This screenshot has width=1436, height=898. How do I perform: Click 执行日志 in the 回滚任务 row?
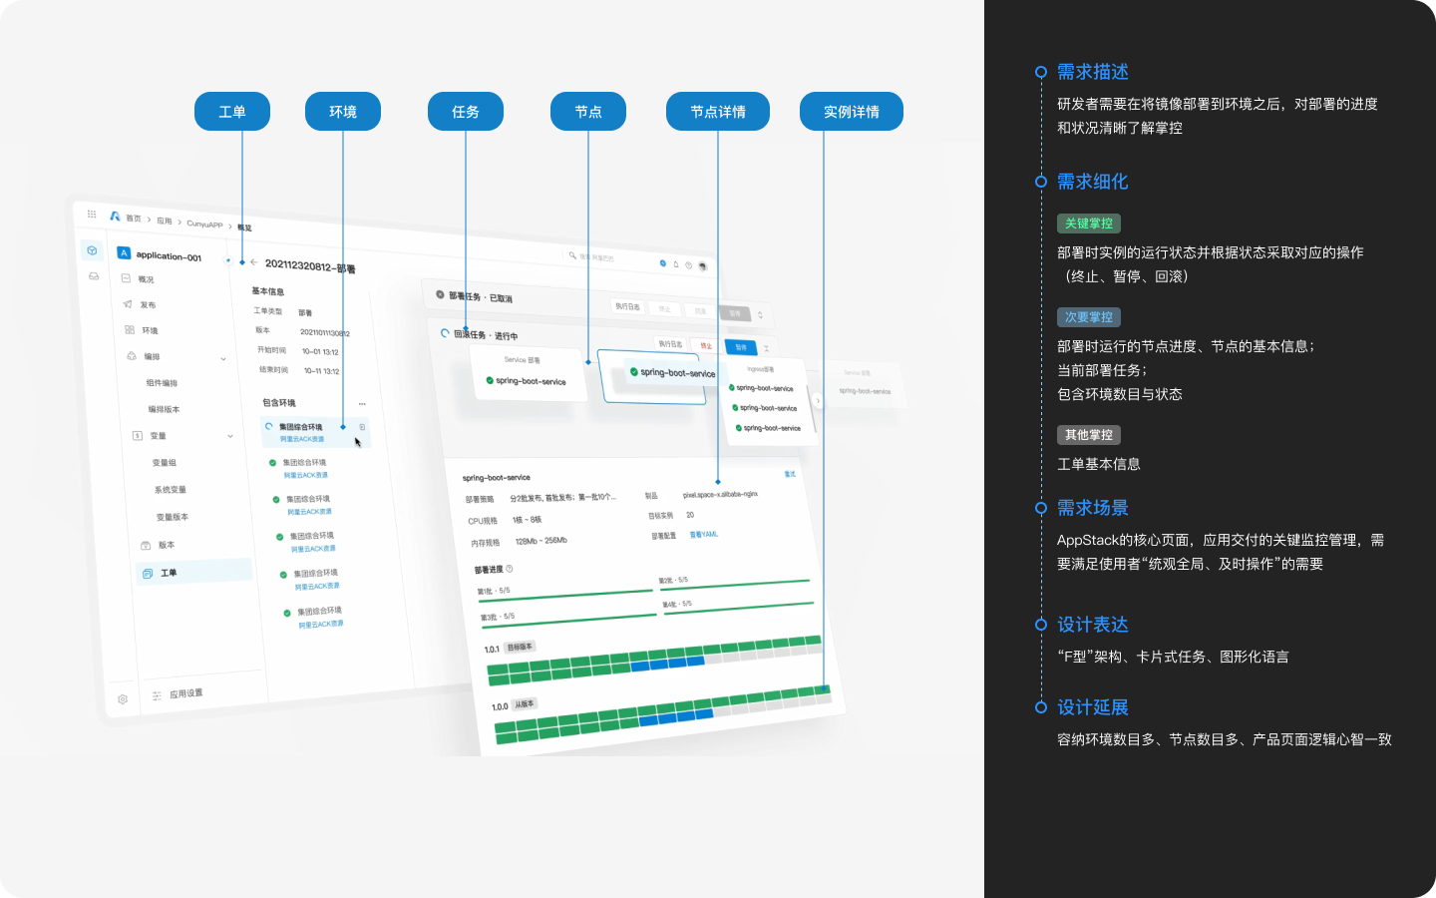pos(671,344)
